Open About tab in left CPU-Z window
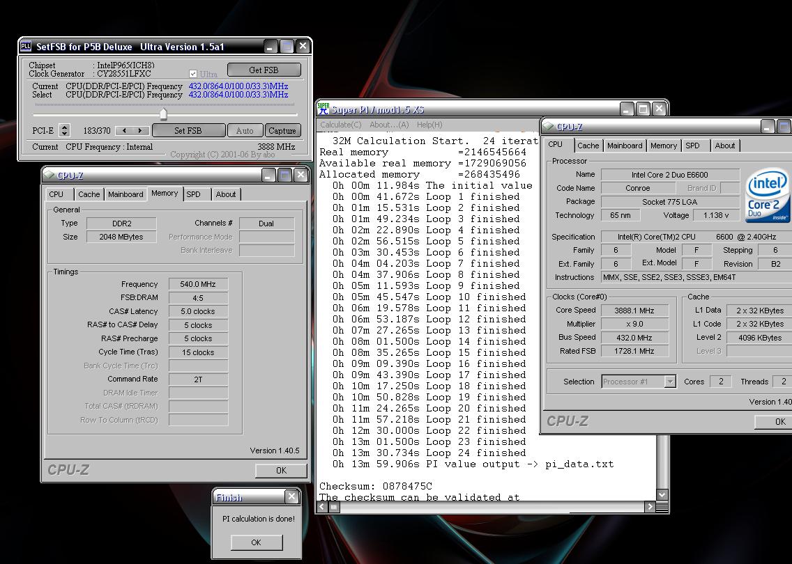The height and width of the screenshot is (564, 792). tap(226, 194)
